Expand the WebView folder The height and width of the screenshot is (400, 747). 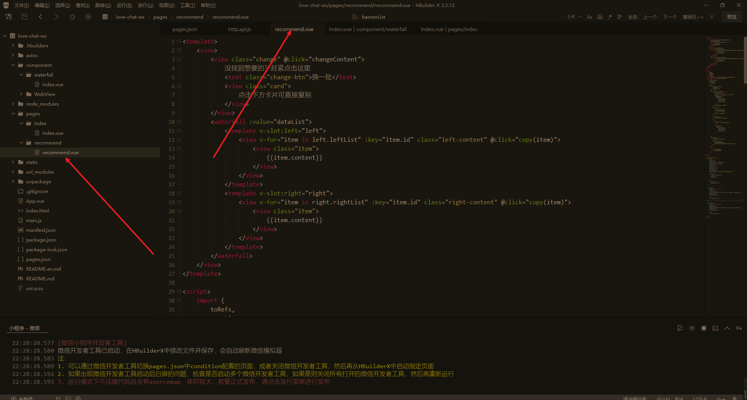(21, 94)
